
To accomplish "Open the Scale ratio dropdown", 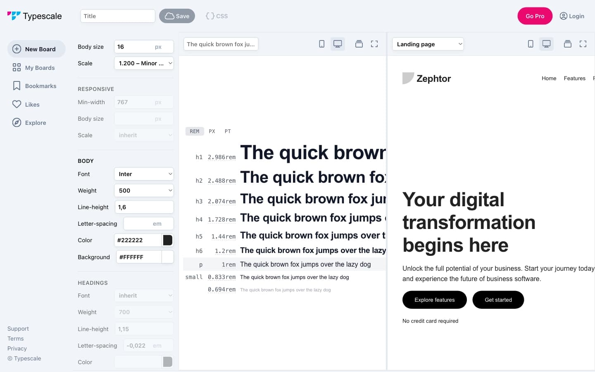I will 144,63.
